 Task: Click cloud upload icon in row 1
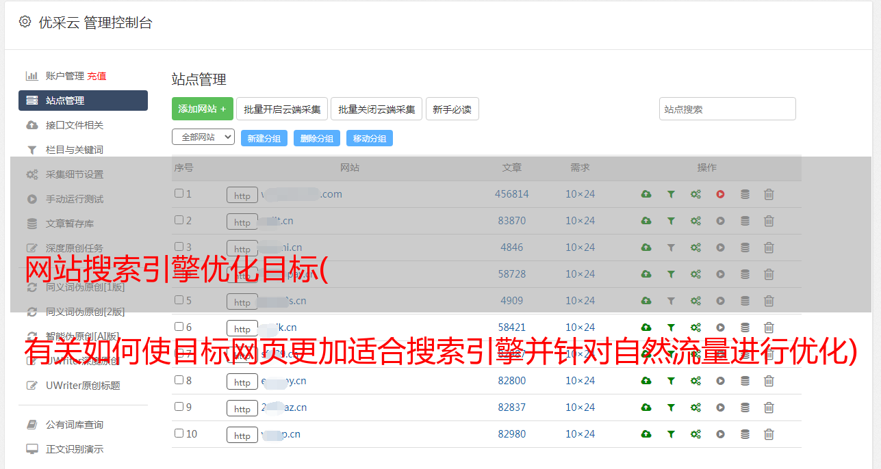tap(646, 194)
